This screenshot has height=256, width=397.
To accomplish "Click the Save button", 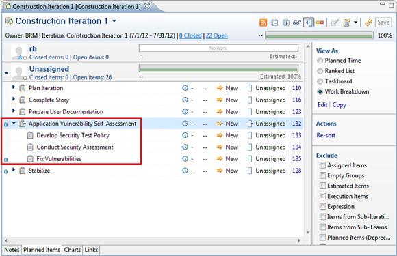I will [x=383, y=23].
